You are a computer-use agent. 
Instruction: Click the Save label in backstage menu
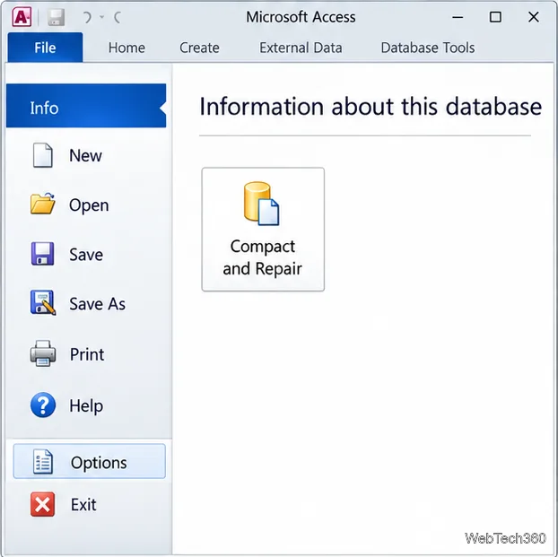coord(86,255)
